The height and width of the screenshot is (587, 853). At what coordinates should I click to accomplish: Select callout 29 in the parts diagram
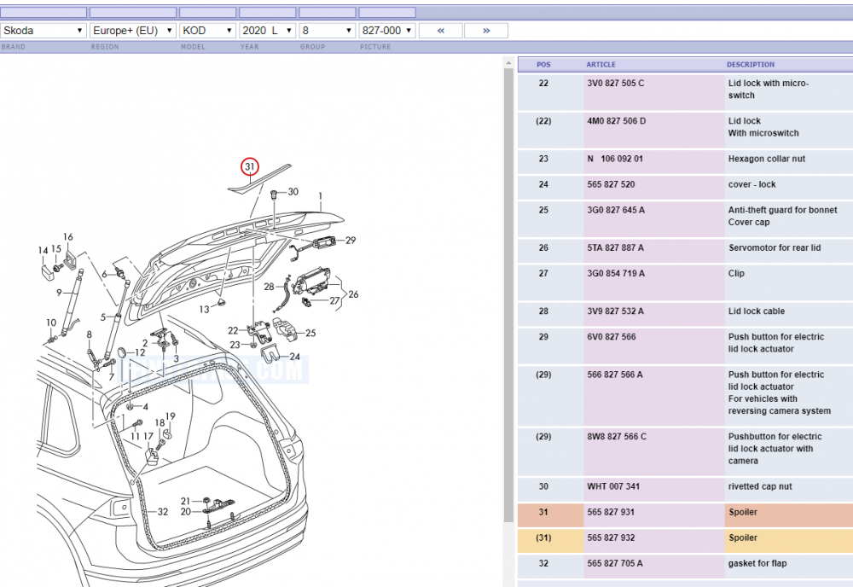(351, 240)
